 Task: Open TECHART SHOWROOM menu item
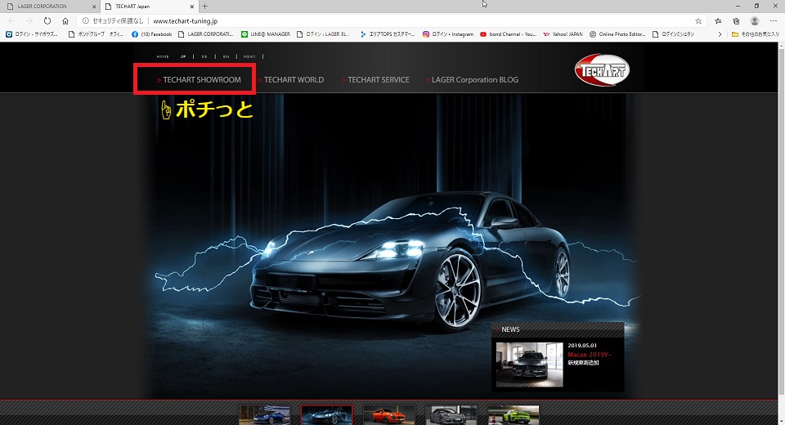click(x=201, y=80)
